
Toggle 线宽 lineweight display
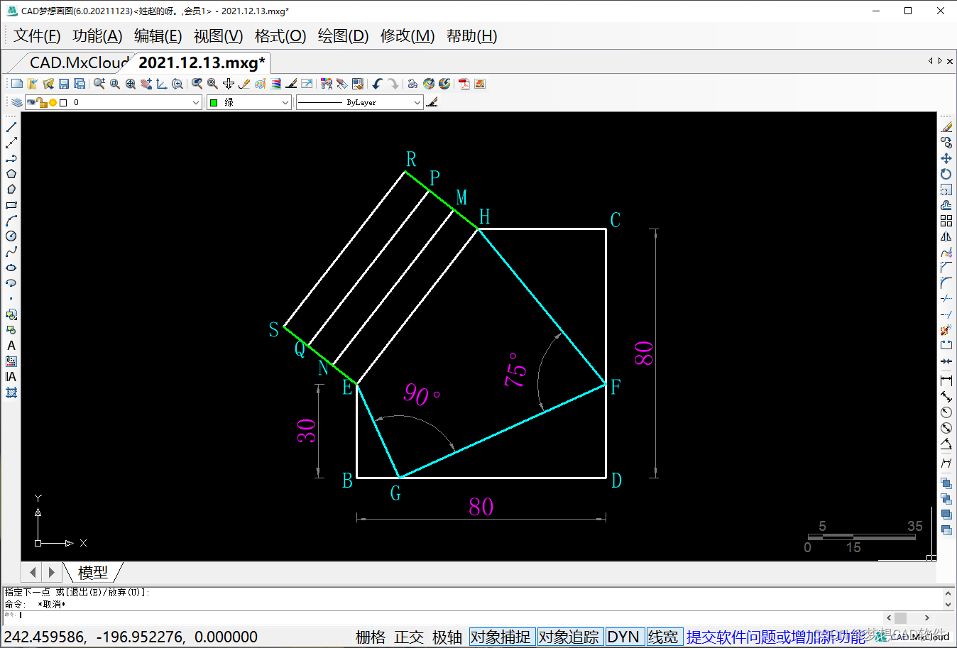click(x=663, y=637)
